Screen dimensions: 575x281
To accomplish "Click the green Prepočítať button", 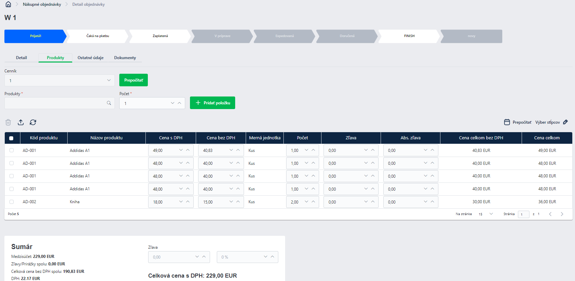I will [x=134, y=80].
